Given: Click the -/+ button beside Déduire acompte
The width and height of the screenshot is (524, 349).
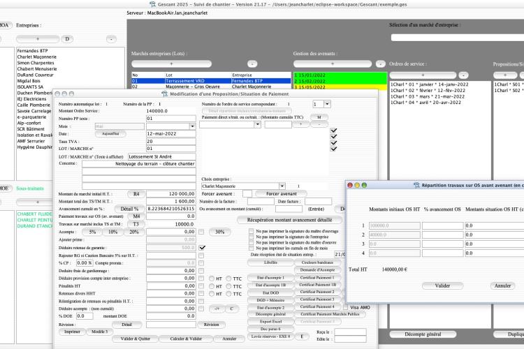Looking at the screenshot, I should [217, 309].
